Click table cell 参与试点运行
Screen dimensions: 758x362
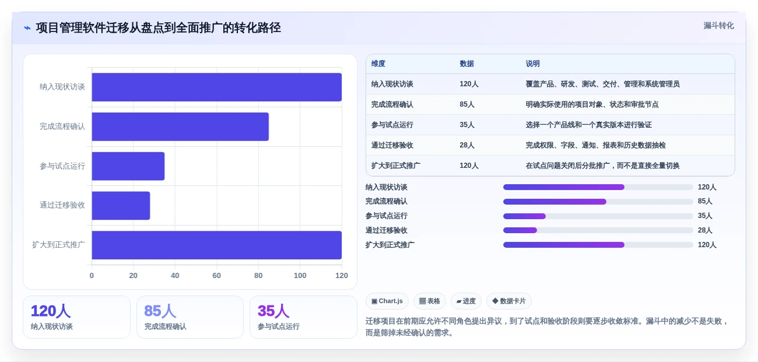392,125
